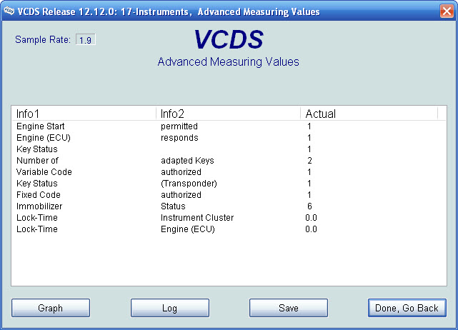The height and width of the screenshot is (330, 458).
Task: Select the Info2 column header
Action: point(228,114)
